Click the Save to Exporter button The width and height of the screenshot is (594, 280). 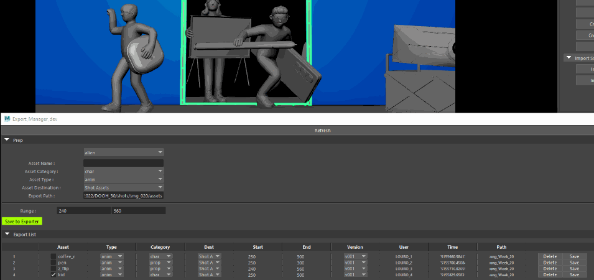pyautogui.click(x=22, y=222)
